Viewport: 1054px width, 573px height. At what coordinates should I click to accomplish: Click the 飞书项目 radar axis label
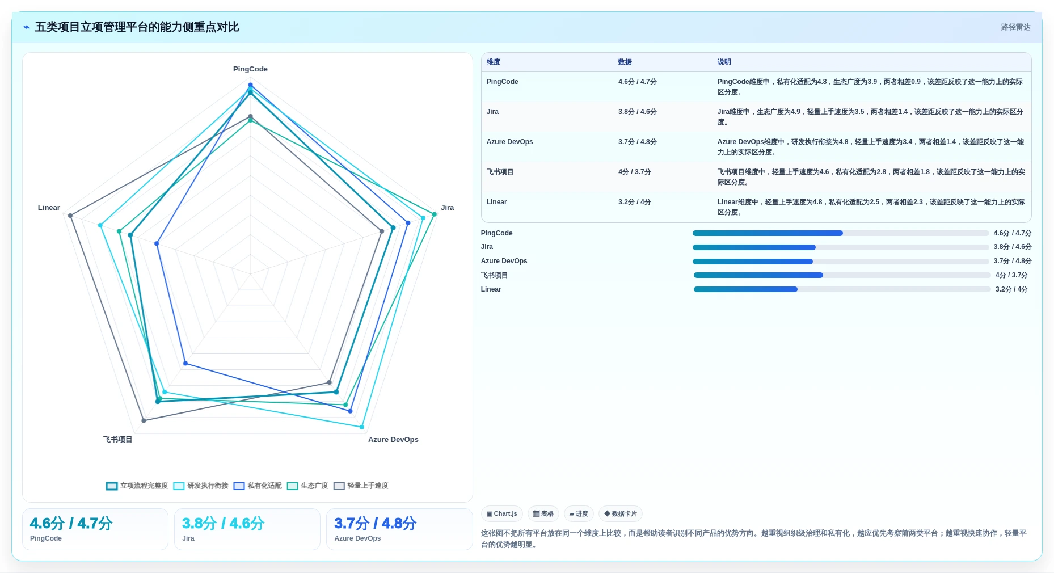(x=117, y=440)
